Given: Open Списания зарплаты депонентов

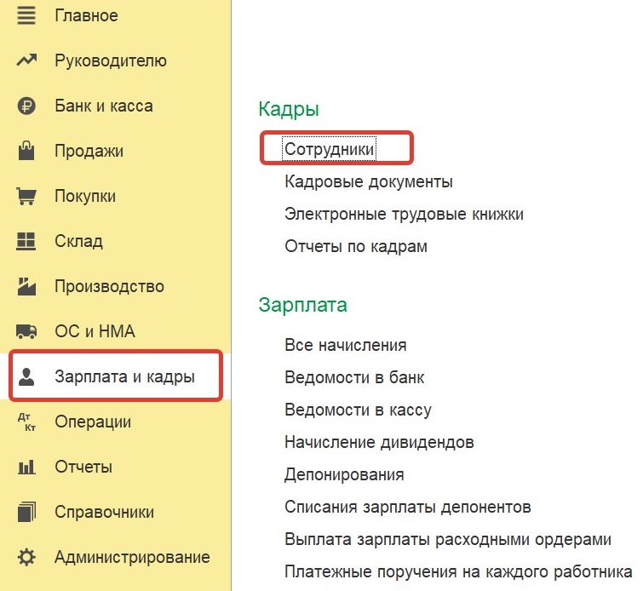Looking at the screenshot, I should 408,507.
